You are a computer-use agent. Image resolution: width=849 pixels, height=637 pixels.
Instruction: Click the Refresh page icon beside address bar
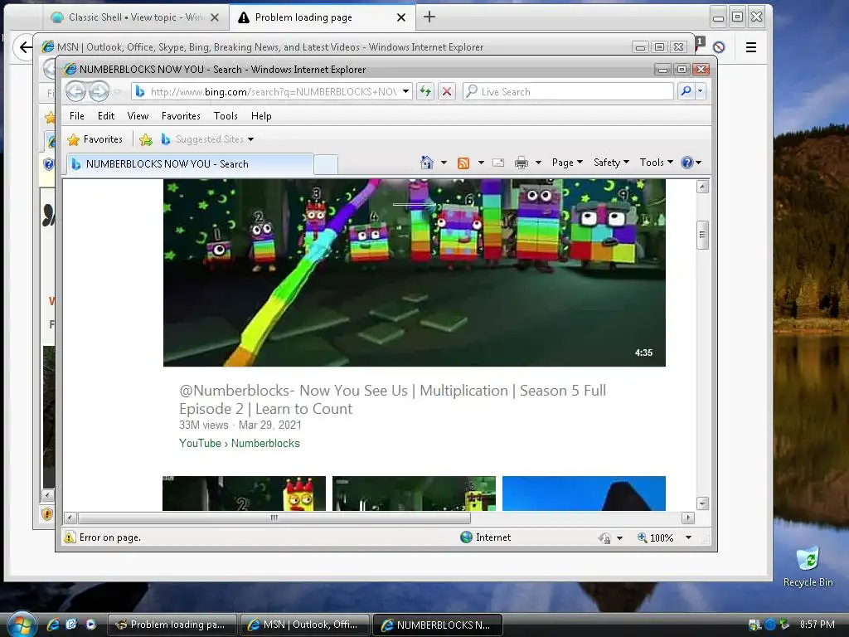coord(425,91)
